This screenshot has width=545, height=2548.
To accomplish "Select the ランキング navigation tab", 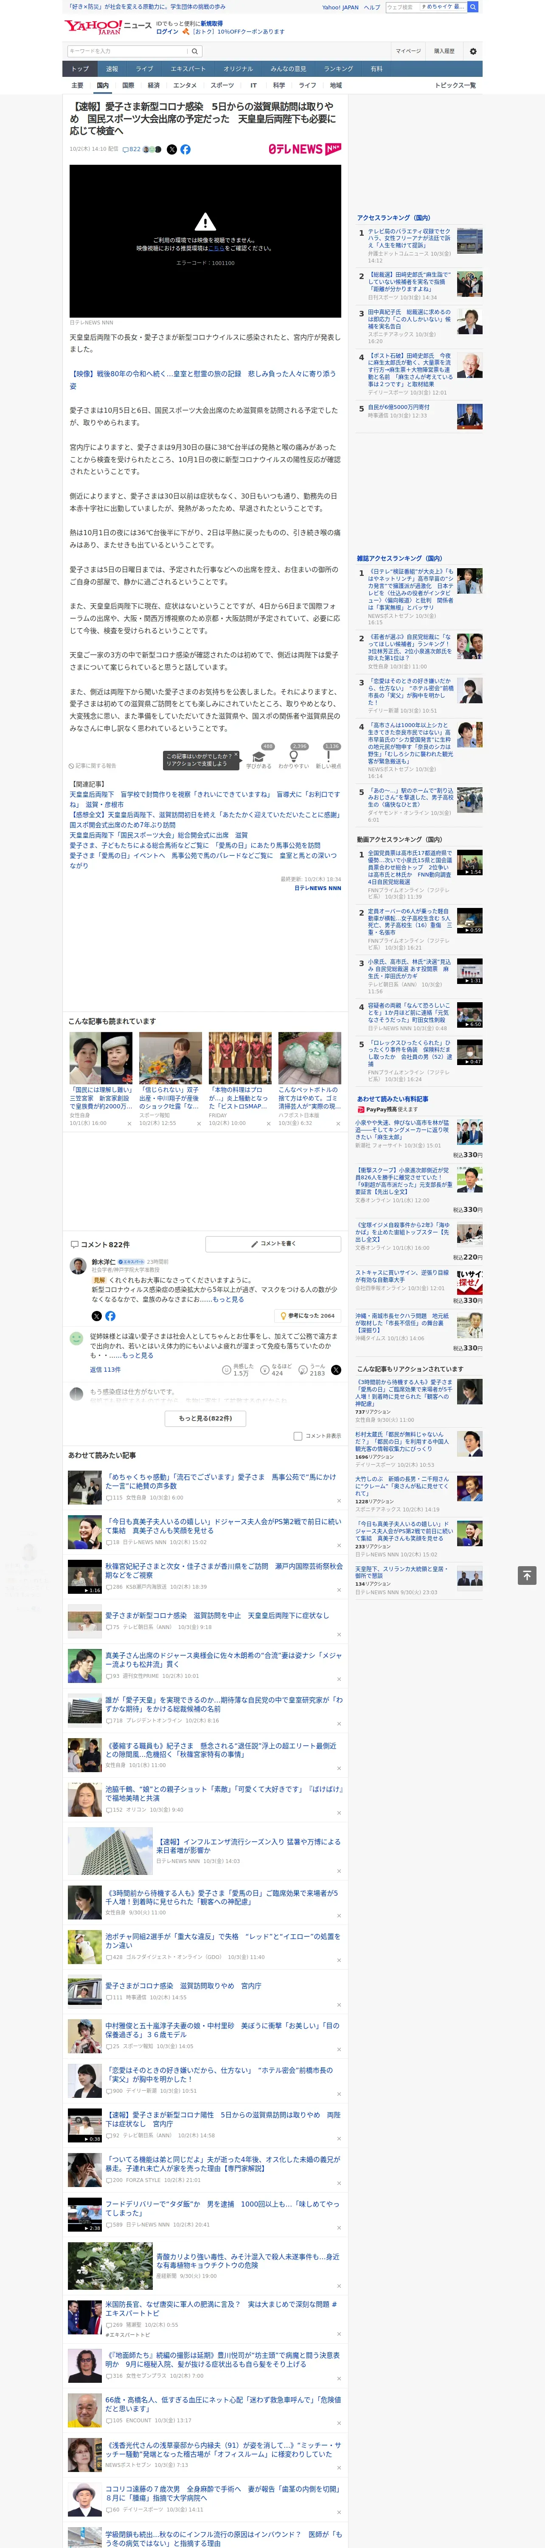I will point(338,68).
